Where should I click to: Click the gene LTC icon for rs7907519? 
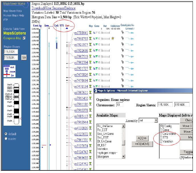tap(97, 56)
